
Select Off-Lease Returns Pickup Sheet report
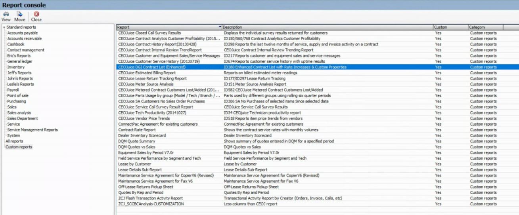(x=146, y=186)
